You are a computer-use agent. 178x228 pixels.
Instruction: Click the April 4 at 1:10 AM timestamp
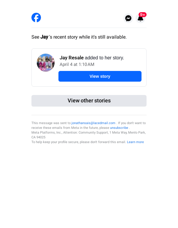(77, 64)
